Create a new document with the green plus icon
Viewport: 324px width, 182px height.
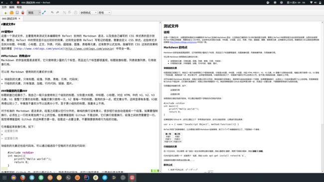[5, 13]
